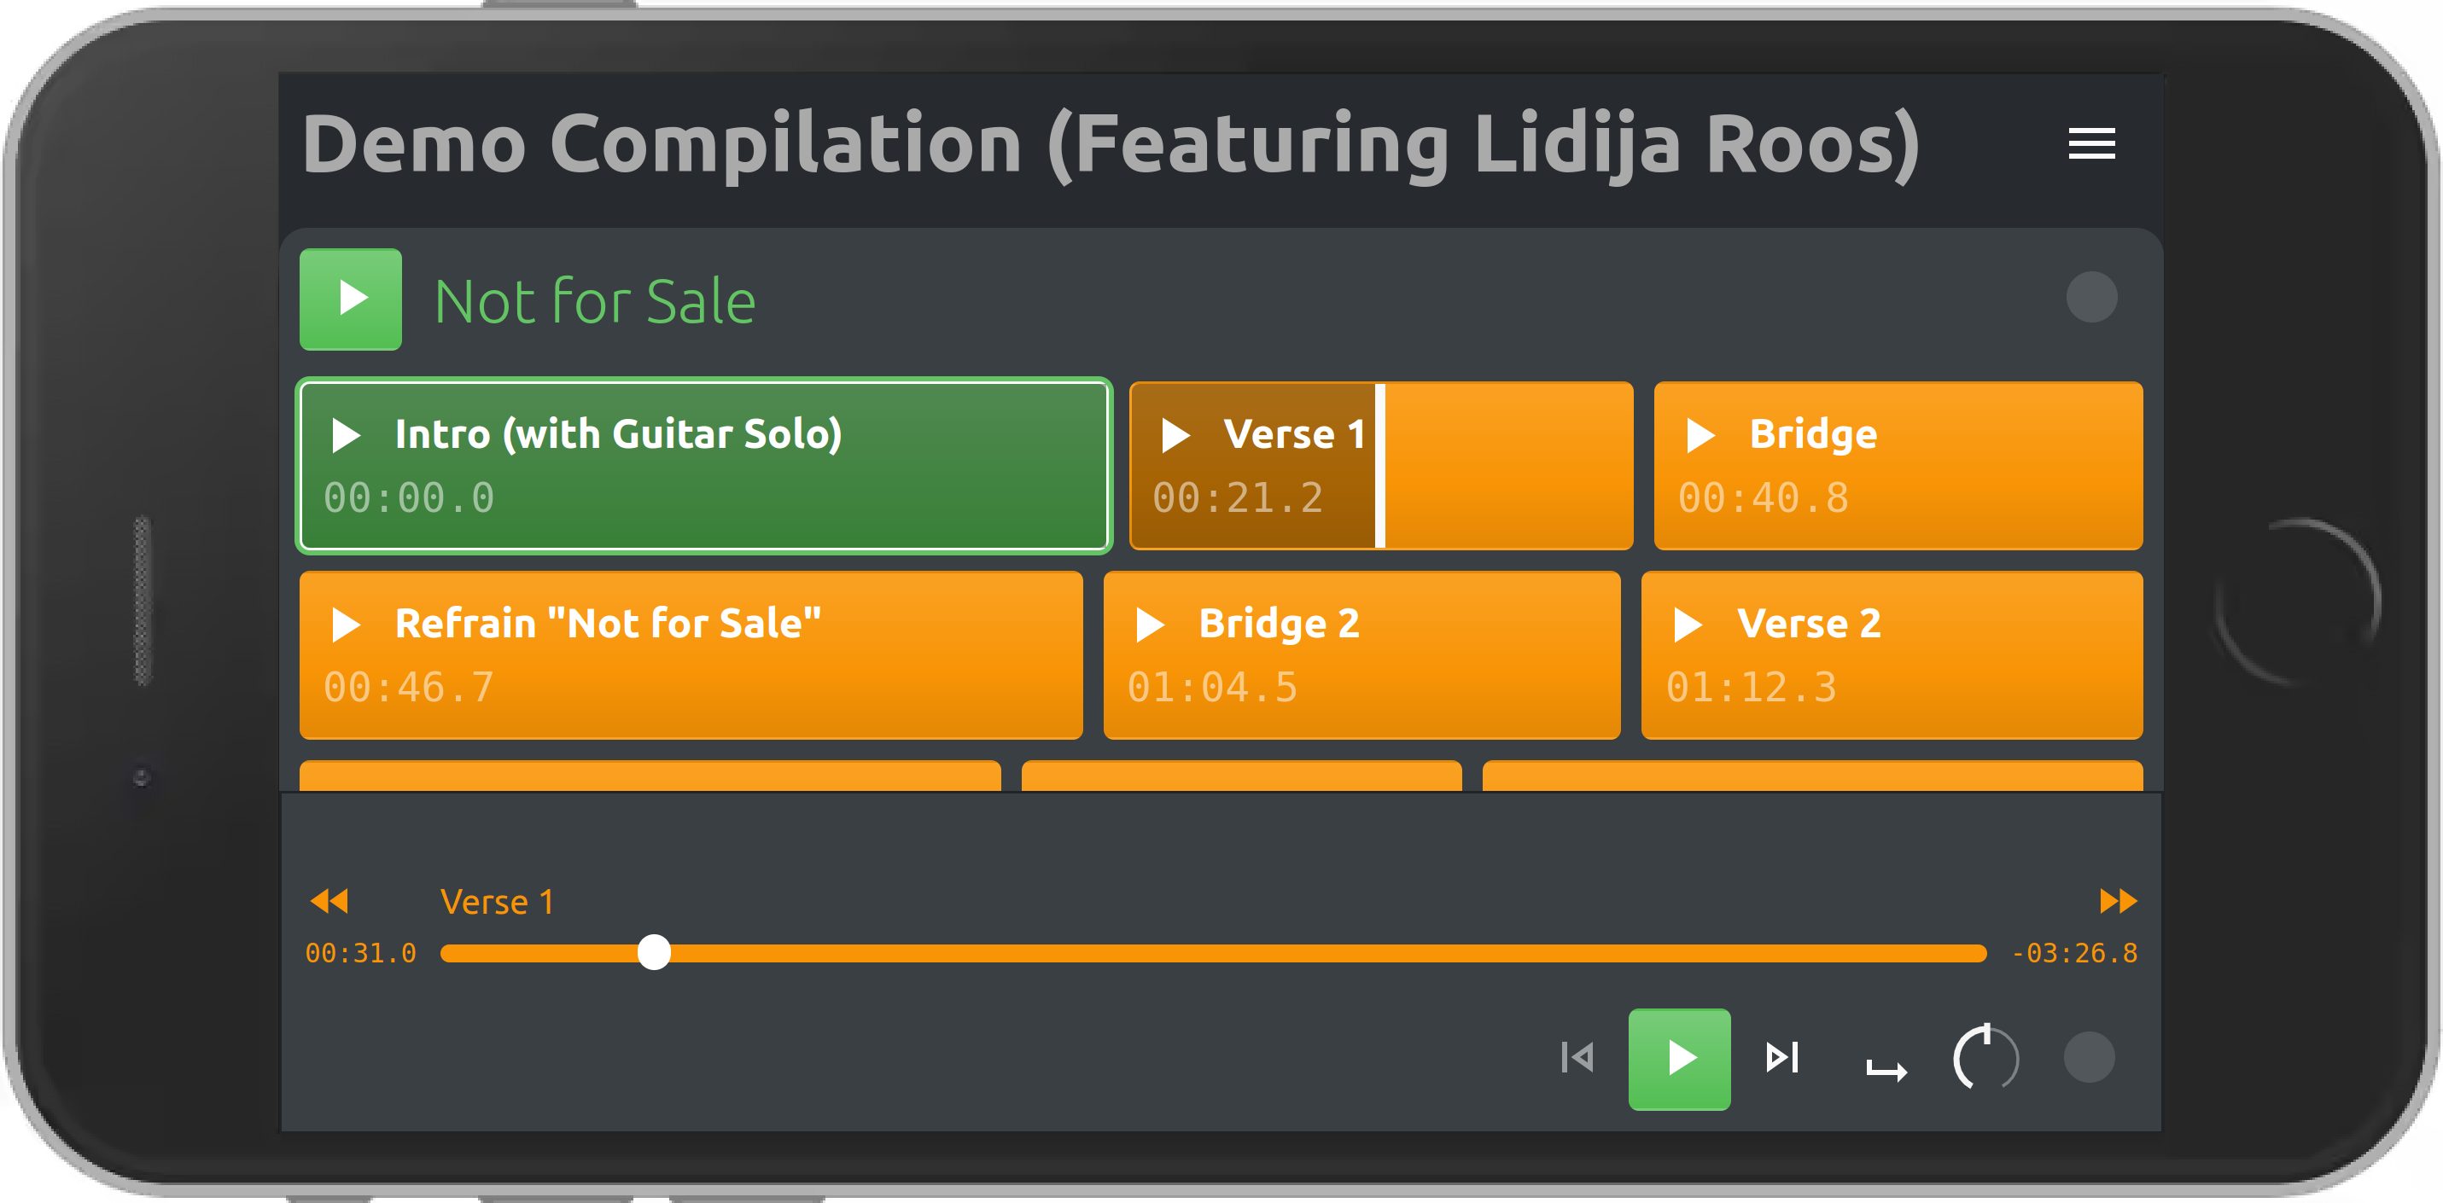Toggle the grey circle button in transport bar
Image resolution: width=2443 pixels, height=1203 pixels.
2090,1057
